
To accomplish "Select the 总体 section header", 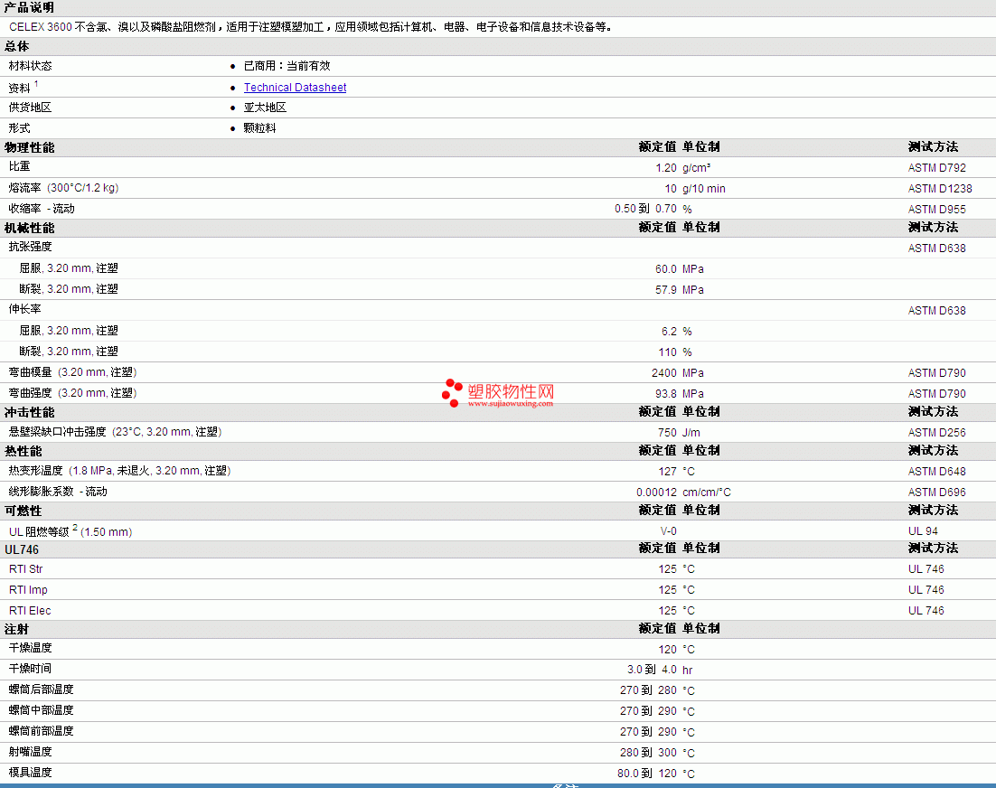I will [17, 46].
